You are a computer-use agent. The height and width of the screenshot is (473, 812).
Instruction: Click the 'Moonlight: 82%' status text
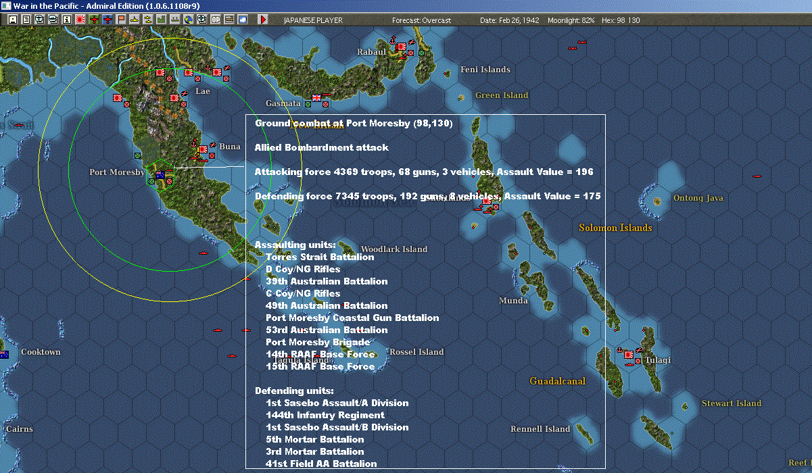point(571,20)
